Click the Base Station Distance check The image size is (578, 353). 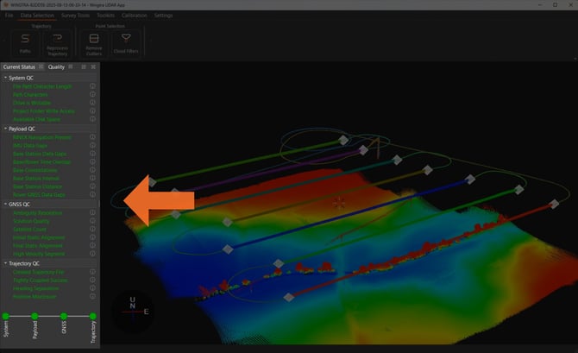point(41,186)
